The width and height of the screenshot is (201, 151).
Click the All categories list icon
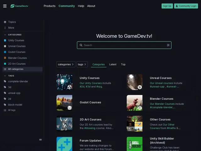click(5, 69)
